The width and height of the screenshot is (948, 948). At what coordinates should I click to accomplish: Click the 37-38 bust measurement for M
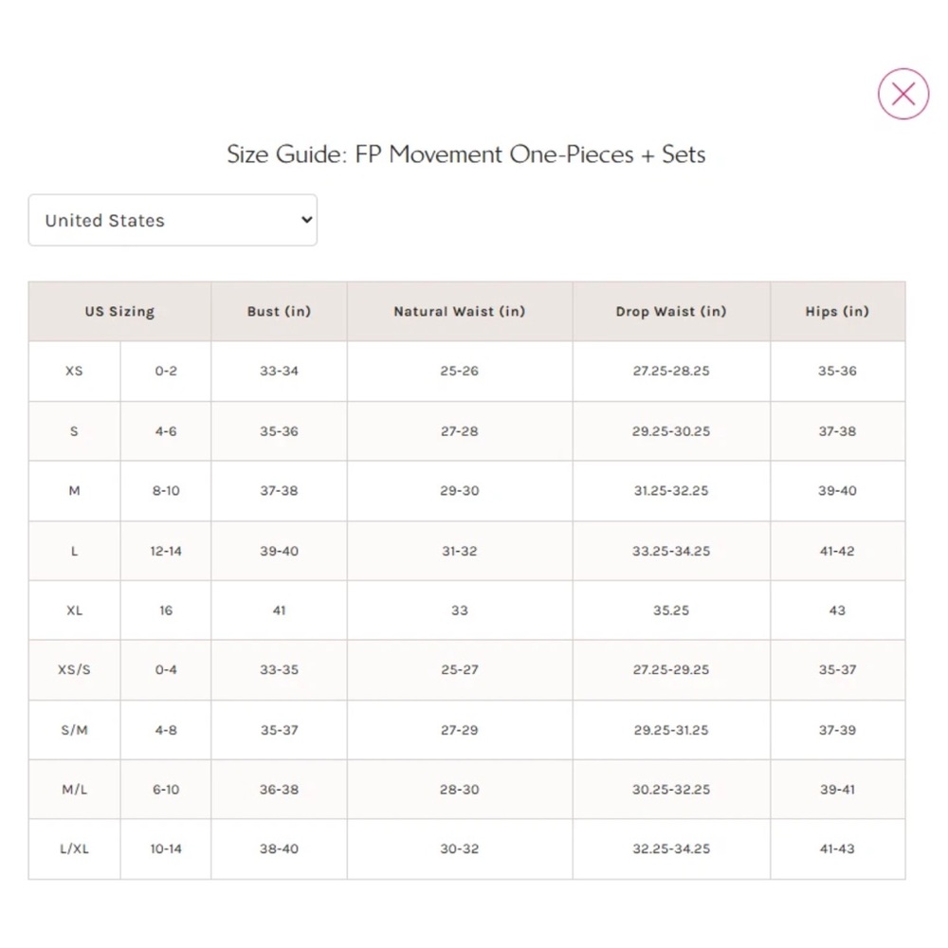coord(280,491)
